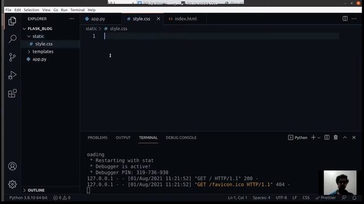Viewport: 364px width, 204px height.
Task: Change end of line sequence LF
Action: [295, 198]
